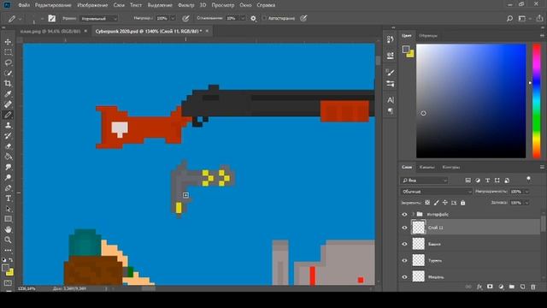Switch to the Контуры tab
Viewport: 547px width, 308px height.
451,168
